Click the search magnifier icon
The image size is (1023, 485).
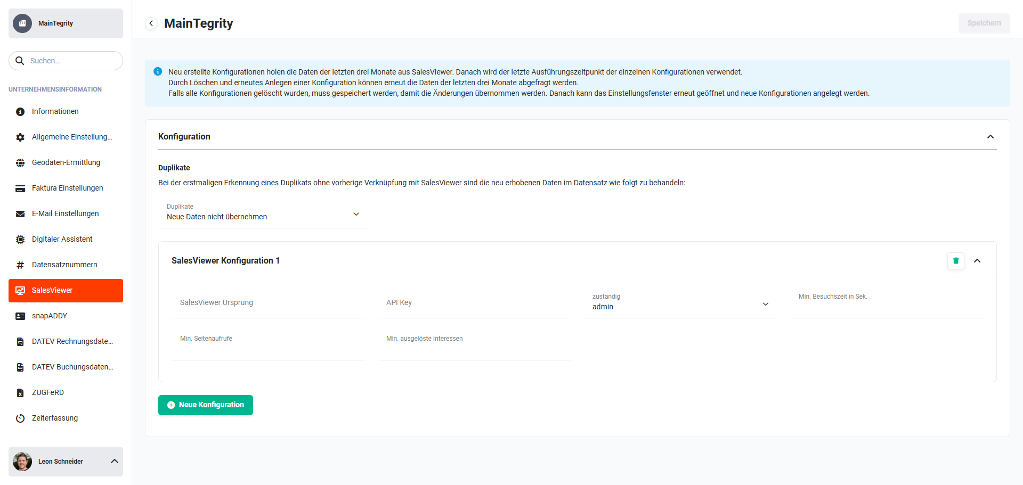[x=20, y=61]
